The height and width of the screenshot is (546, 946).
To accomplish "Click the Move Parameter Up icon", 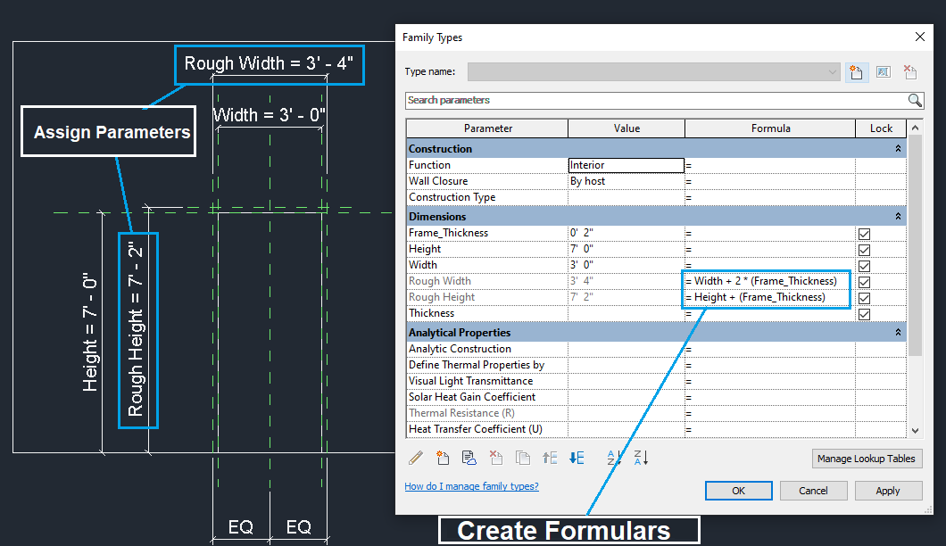I will pos(550,458).
